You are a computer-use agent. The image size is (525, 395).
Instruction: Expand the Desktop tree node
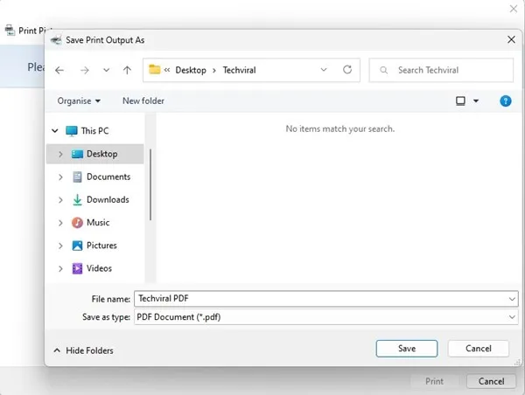[60, 154]
